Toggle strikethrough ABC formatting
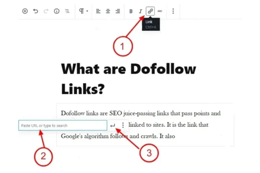Viewport: 260px width, 173px height. click(x=160, y=11)
